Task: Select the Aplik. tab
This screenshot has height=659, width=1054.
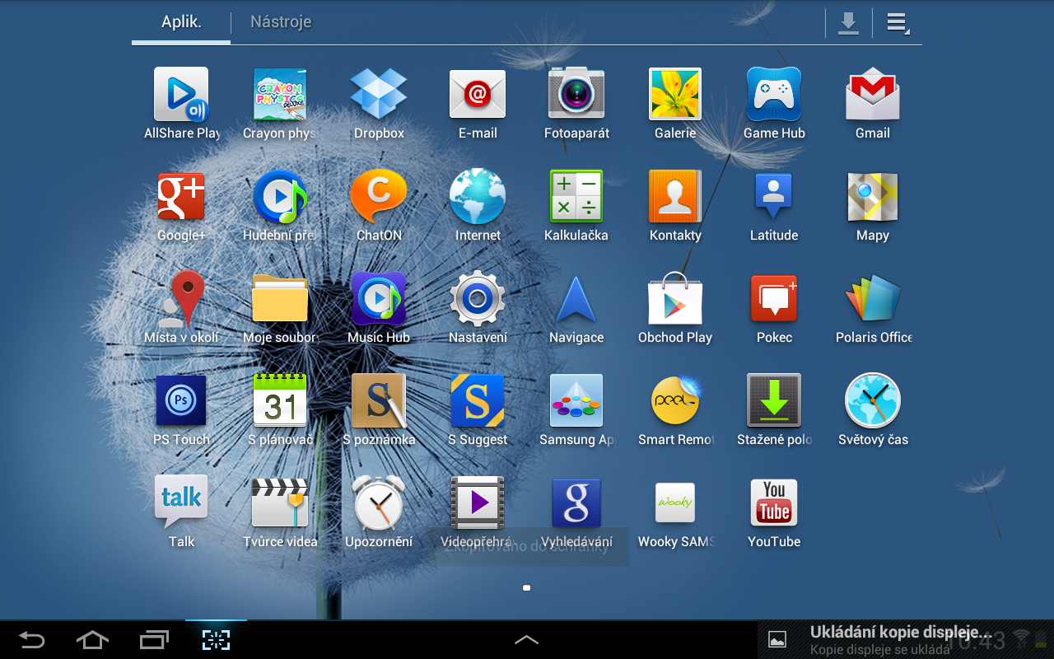Action: [181, 22]
